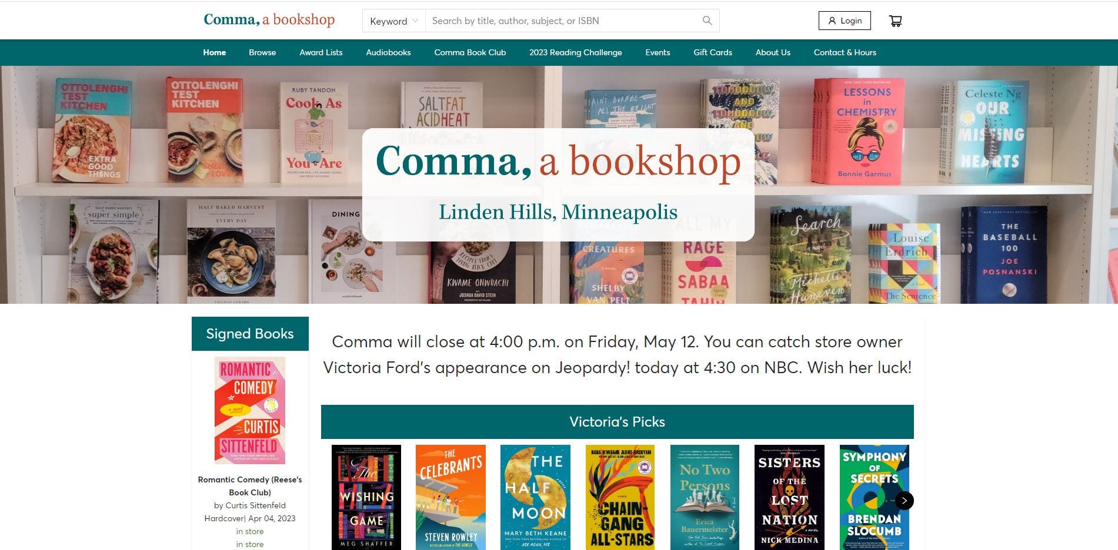The height and width of the screenshot is (550, 1118).
Task: View Chain-Gang All-Stars book cover
Action: click(620, 497)
